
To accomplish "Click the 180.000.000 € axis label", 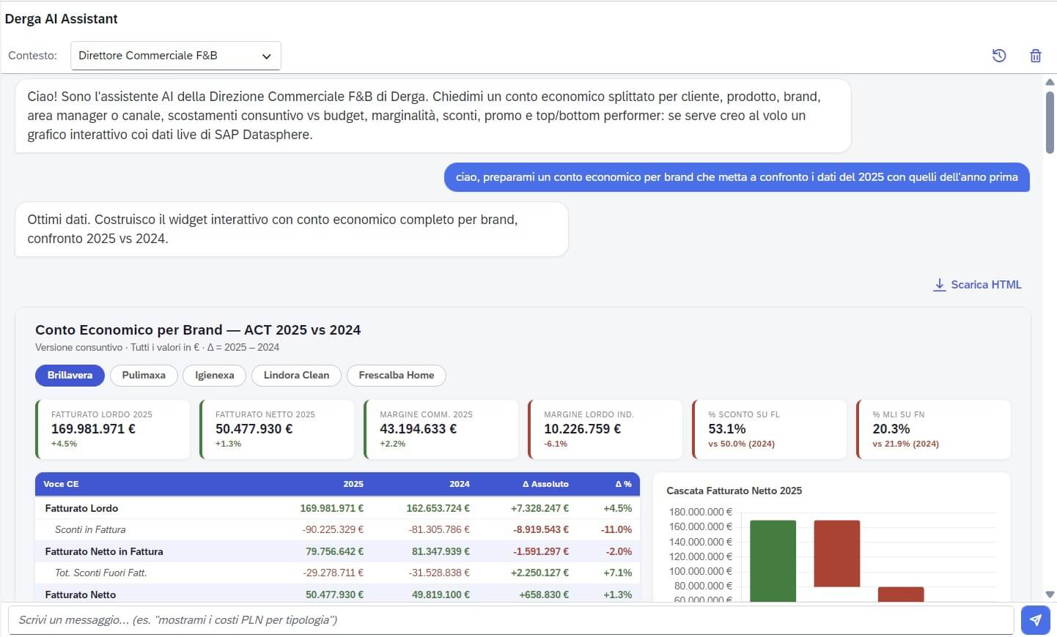I will (700, 512).
